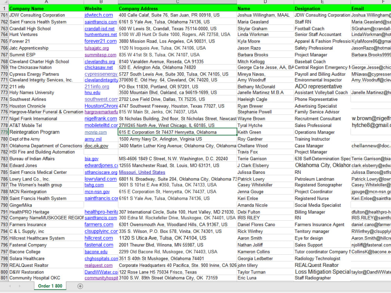Select the Name header cell in column D
This screenshot has height=293, width=391.
click(x=265, y=9)
